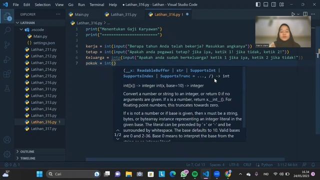Open the Accounts icon
The image size is (320, 180).
(7, 140)
